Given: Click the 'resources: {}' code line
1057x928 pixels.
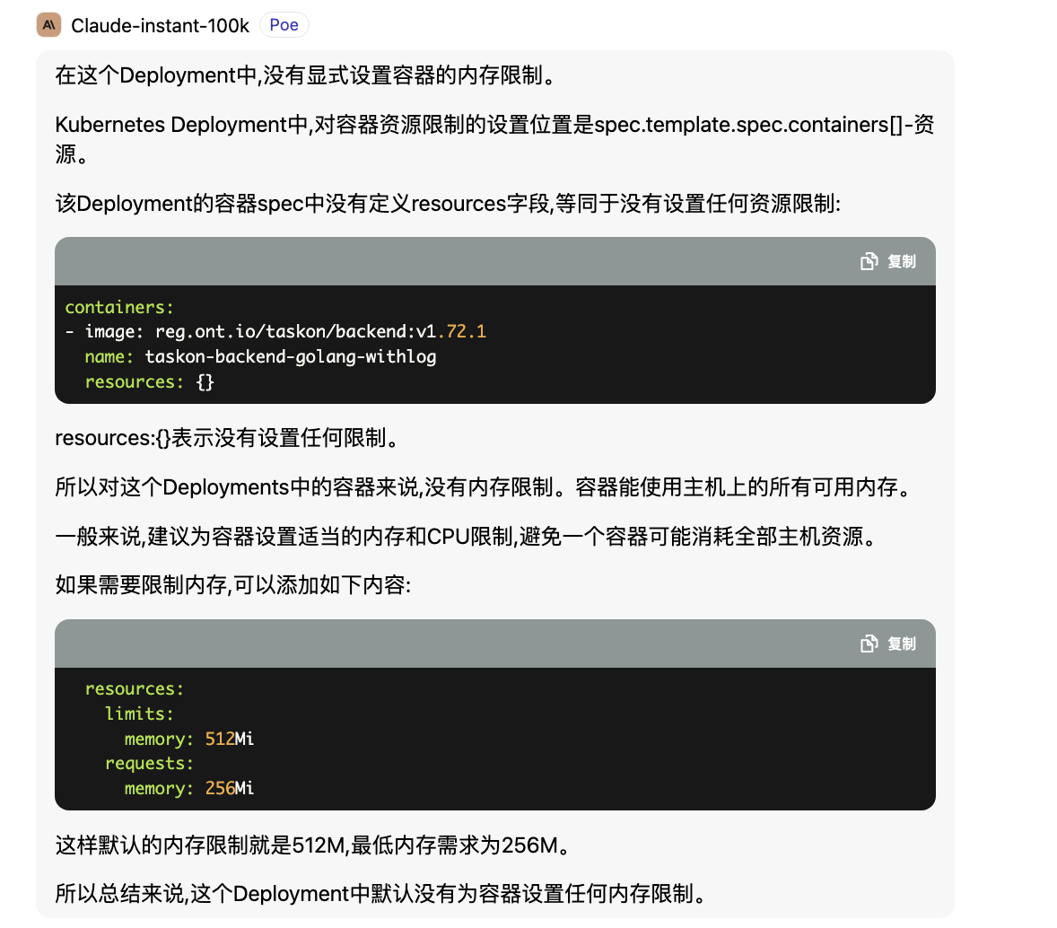Looking at the screenshot, I should coord(149,381).
